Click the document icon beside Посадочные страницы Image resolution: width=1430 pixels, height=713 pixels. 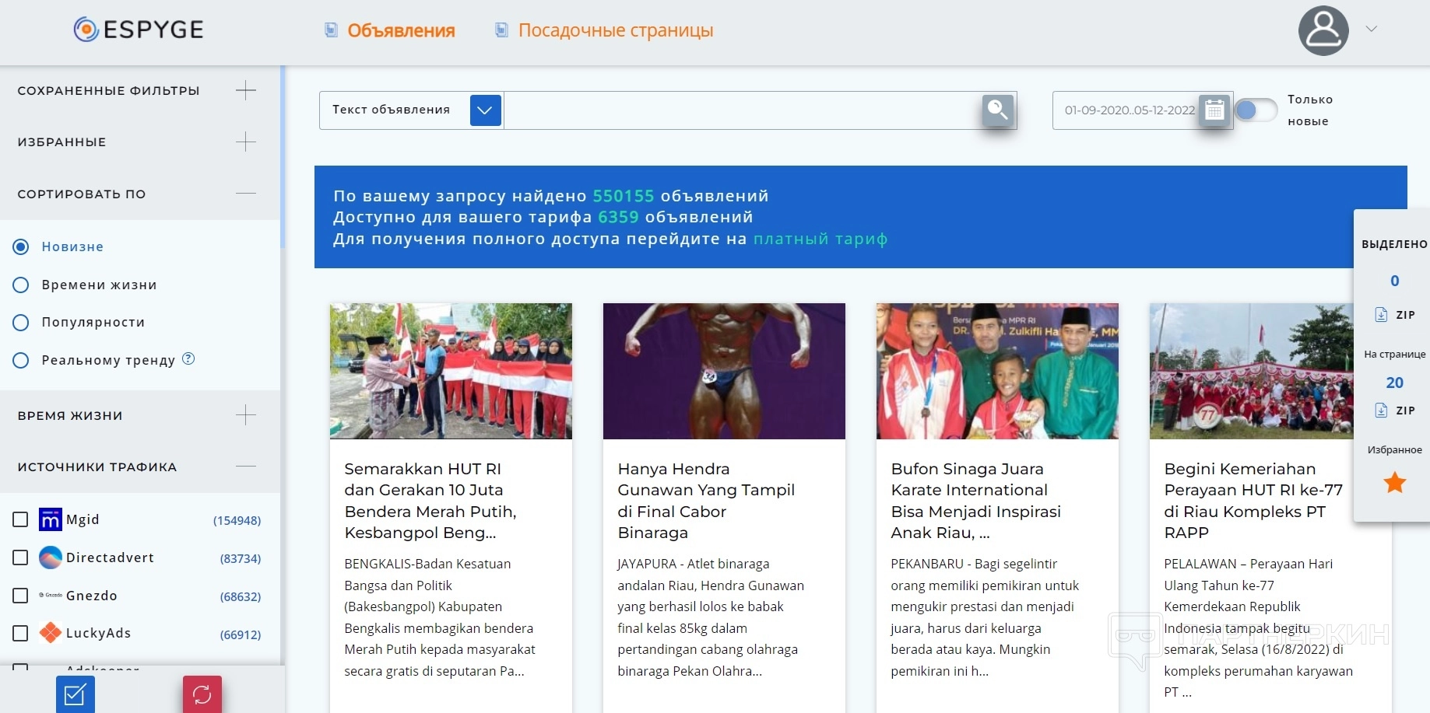pos(502,30)
